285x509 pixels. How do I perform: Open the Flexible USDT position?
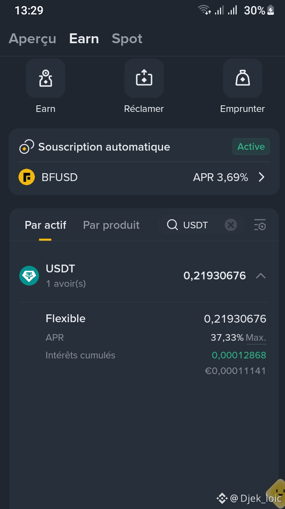coord(156,318)
